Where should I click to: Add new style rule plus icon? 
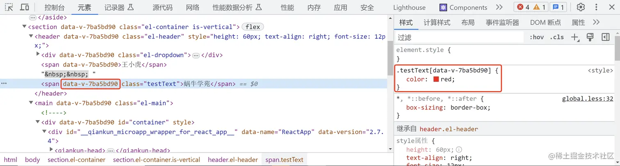tap(575, 37)
